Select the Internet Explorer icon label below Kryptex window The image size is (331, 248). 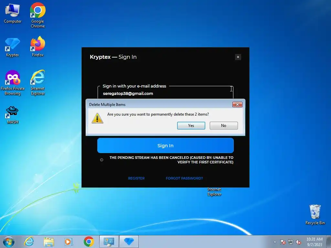click(214, 192)
